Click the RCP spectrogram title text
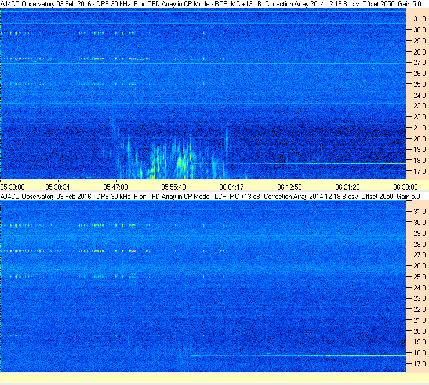 click(210, 4)
